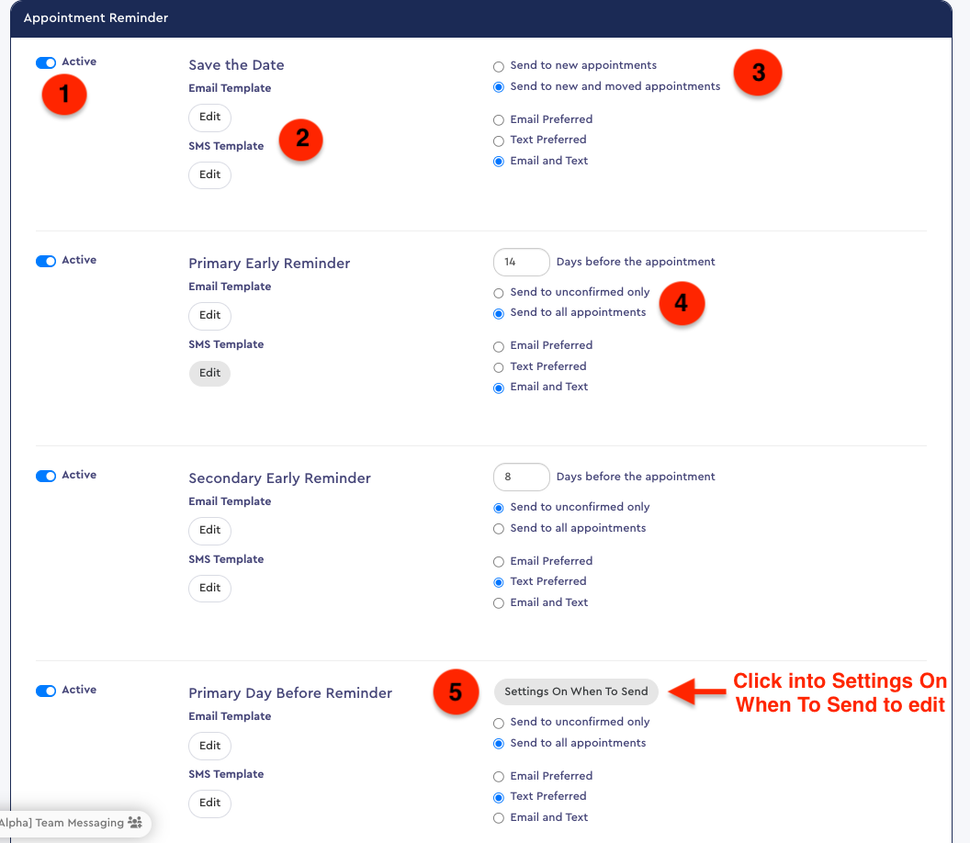Choose "Email Preferred" for Primary Day Before Reminder

click(x=498, y=776)
